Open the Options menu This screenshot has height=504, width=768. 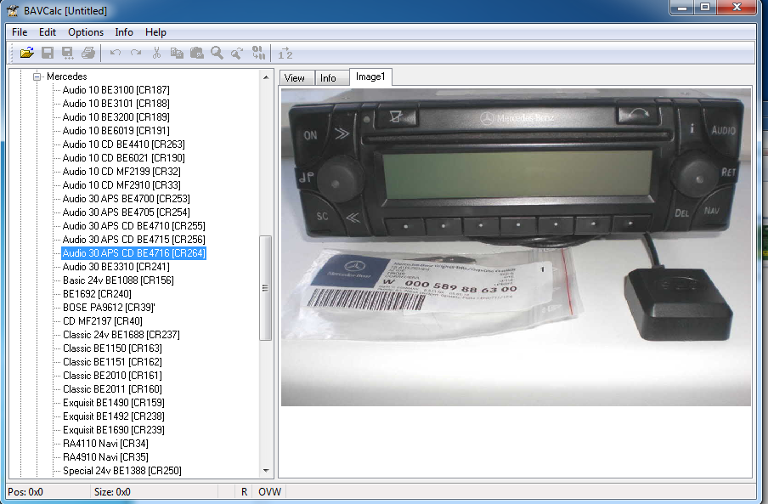(x=85, y=31)
